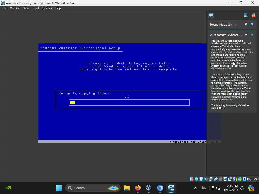Open the Devices menu
The width and height of the screenshot is (259, 194).
[x=47, y=8]
